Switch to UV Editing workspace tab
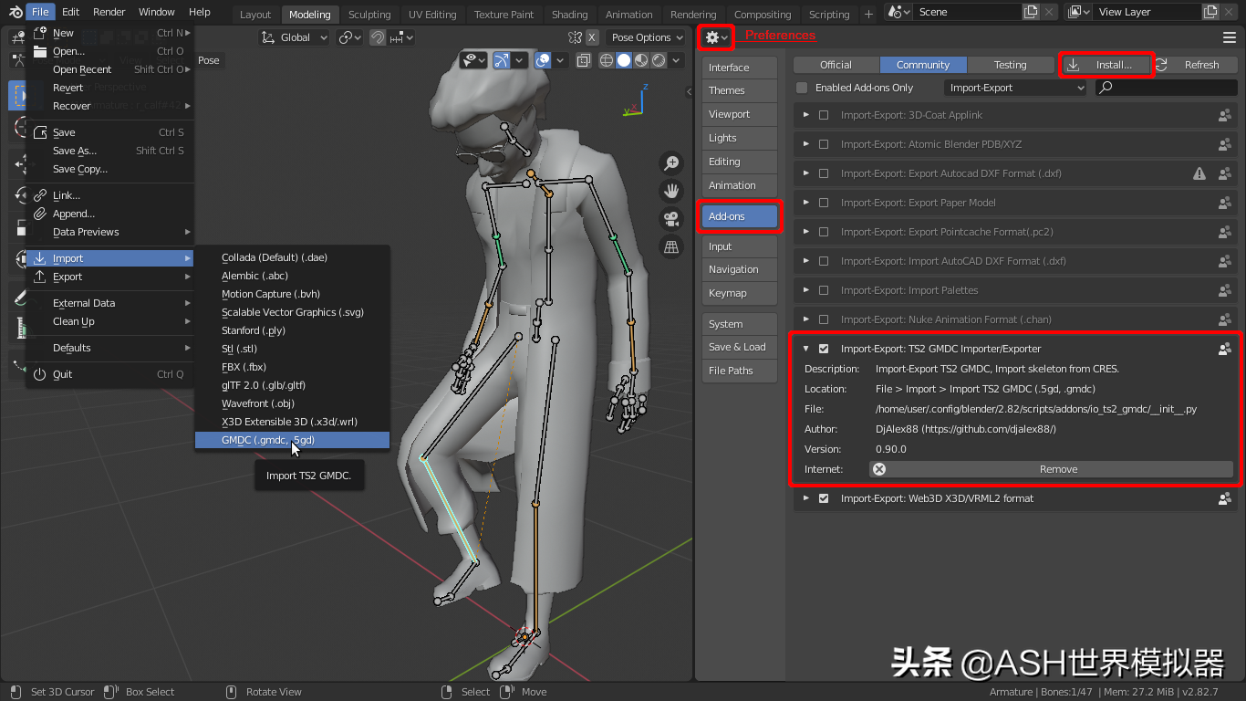The image size is (1246, 701). click(432, 15)
